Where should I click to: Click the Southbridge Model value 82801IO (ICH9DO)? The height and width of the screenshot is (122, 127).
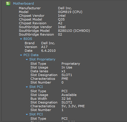point(74,31)
